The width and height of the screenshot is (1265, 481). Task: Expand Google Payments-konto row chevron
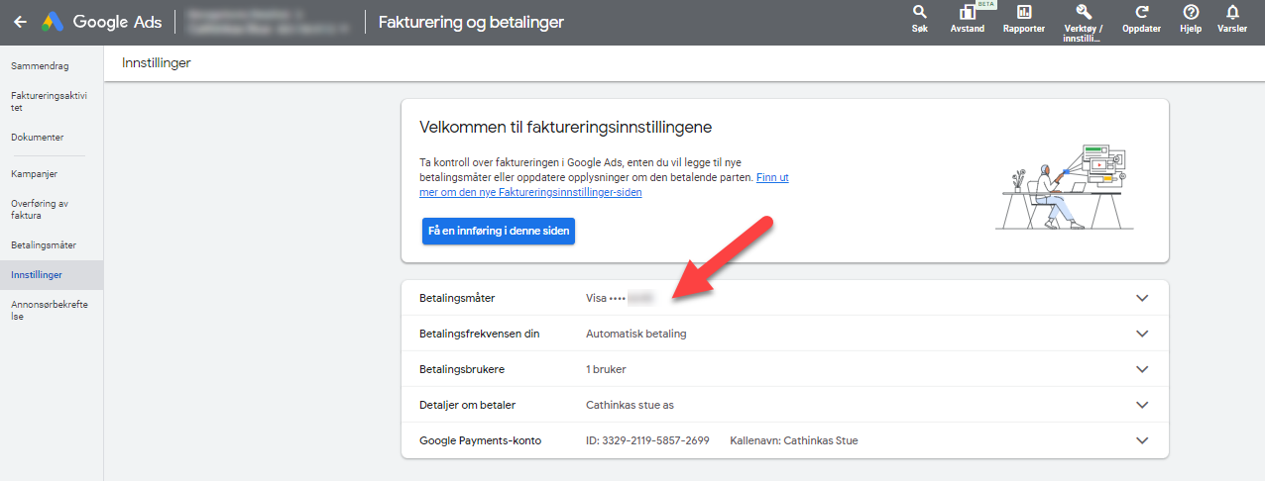click(x=1142, y=440)
